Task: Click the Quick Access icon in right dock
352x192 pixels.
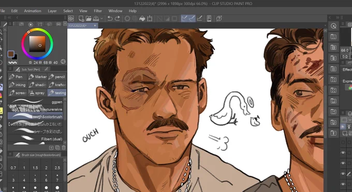Action: coord(333,26)
